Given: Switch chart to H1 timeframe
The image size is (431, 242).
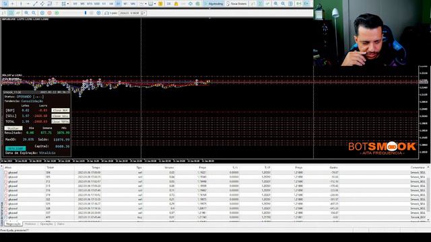Looking at the screenshot, I should pyautogui.click(x=104, y=3).
